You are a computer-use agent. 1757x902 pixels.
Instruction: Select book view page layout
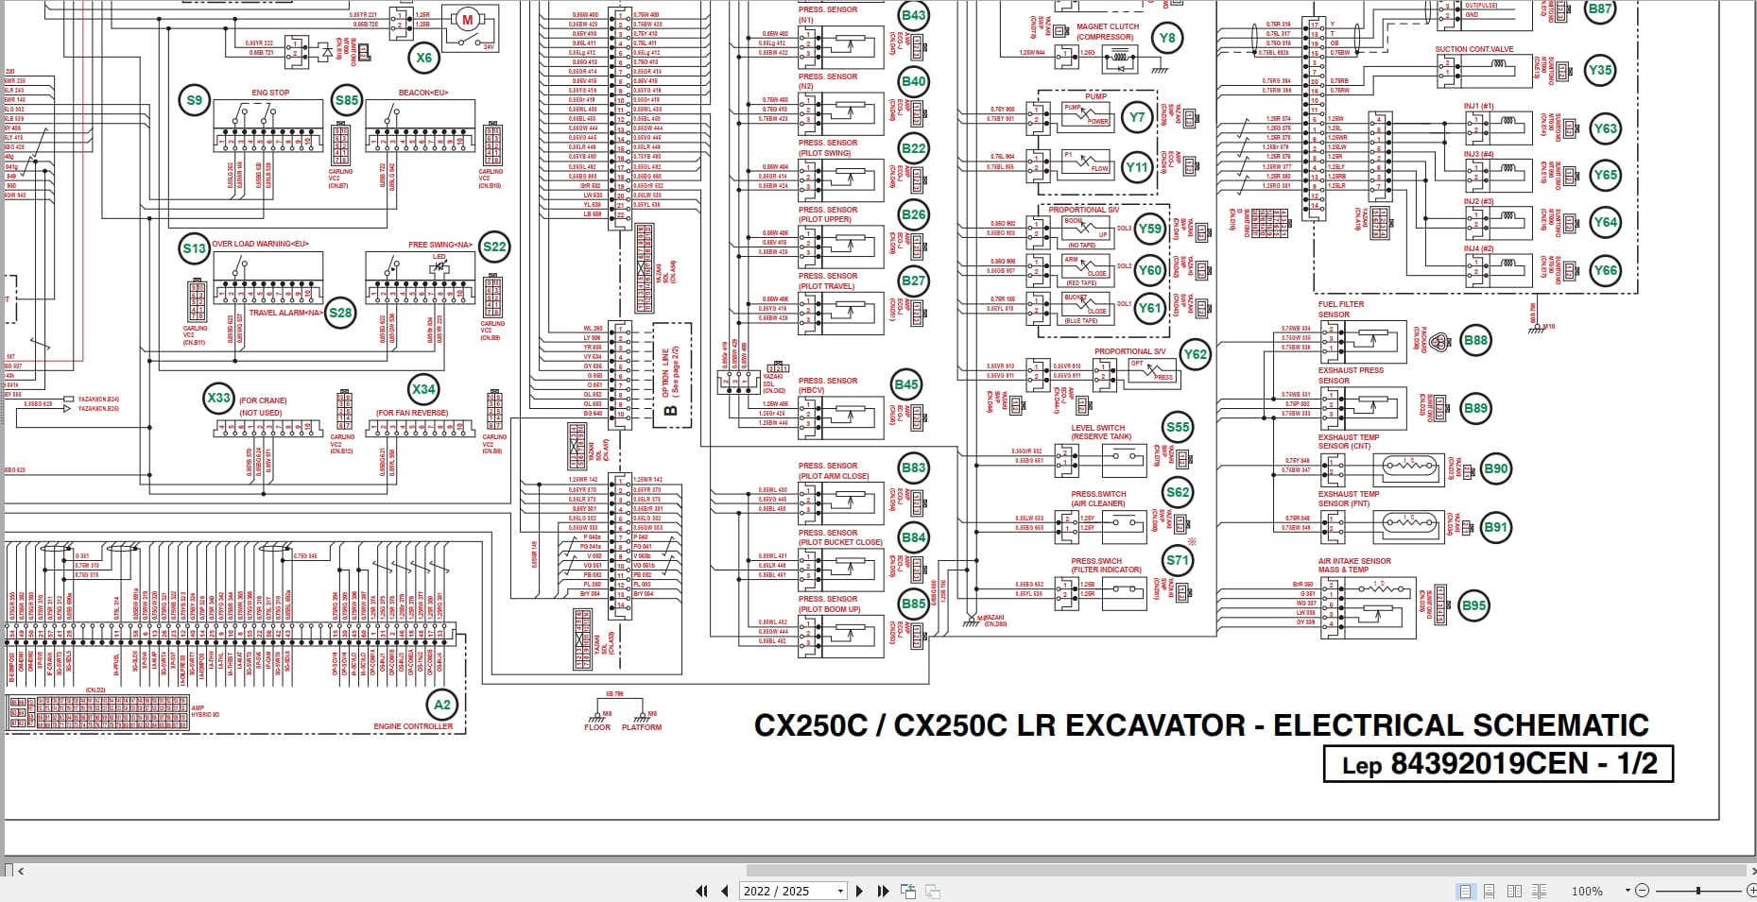1539,891
